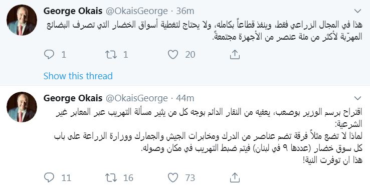Click the Show this thread link
The width and height of the screenshot is (370, 190).
click(x=78, y=76)
